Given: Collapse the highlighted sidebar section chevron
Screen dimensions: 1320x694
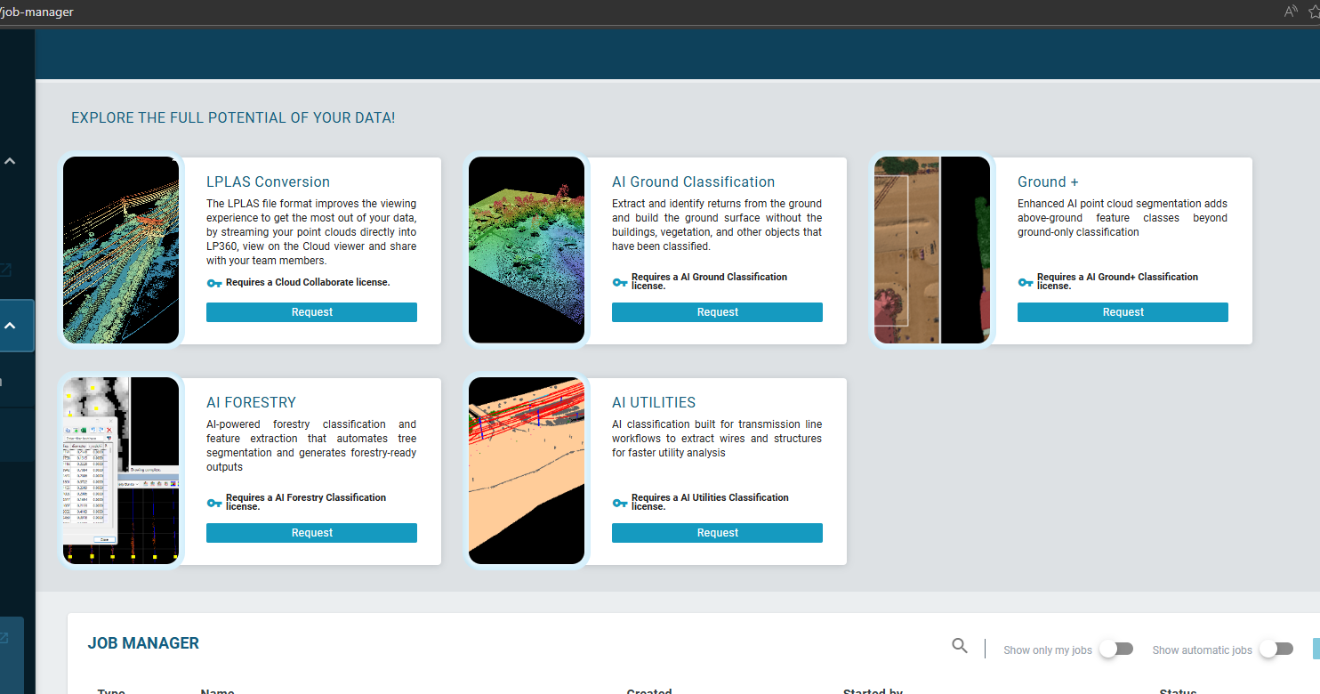Looking at the screenshot, I should (10, 326).
